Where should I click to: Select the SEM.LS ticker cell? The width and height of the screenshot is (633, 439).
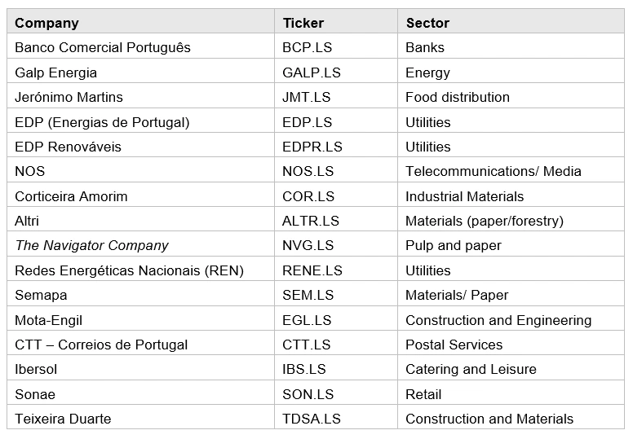pos(336,293)
